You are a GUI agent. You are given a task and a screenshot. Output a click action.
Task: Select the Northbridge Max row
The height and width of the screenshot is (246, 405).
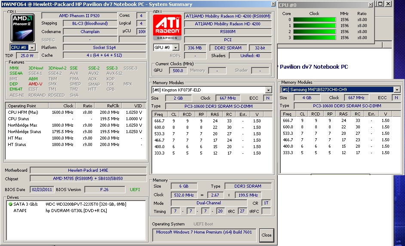[x=75, y=125]
